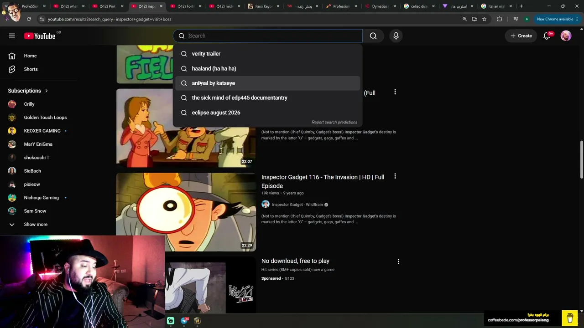
Task: Click 'Report search predictions' link
Action: coord(334,122)
